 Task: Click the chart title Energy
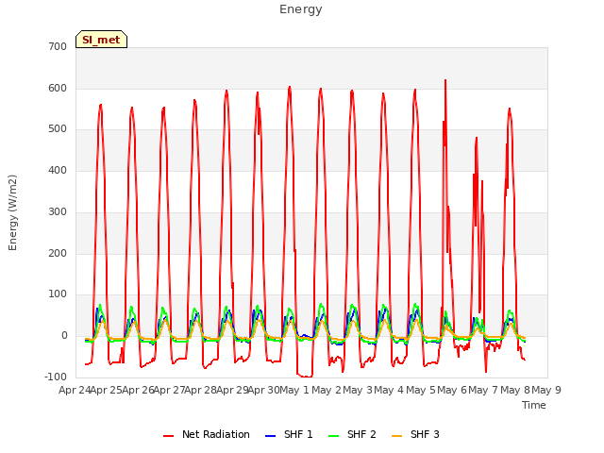tap(301, 9)
